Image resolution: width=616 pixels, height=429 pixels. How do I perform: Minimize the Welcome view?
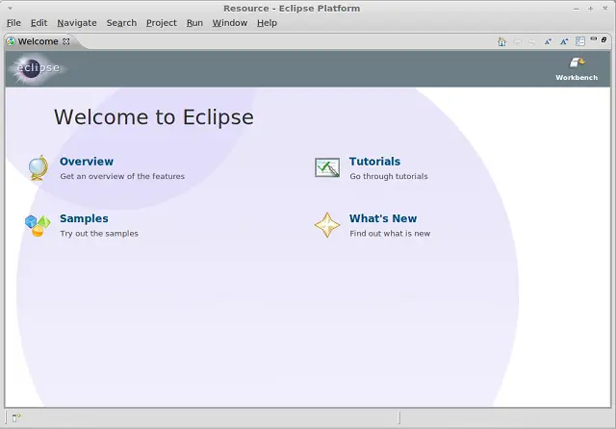594,38
